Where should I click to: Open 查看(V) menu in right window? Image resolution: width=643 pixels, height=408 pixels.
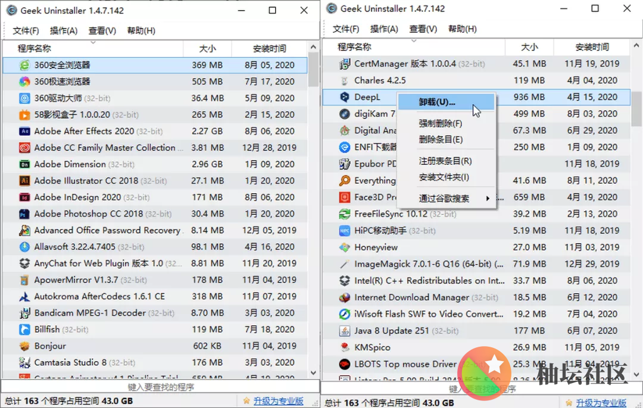click(423, 29)
